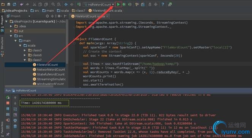Viewport: 252px width, 138px height.
Task: Hide the Project tool window
Action: [x=65, y=16]
